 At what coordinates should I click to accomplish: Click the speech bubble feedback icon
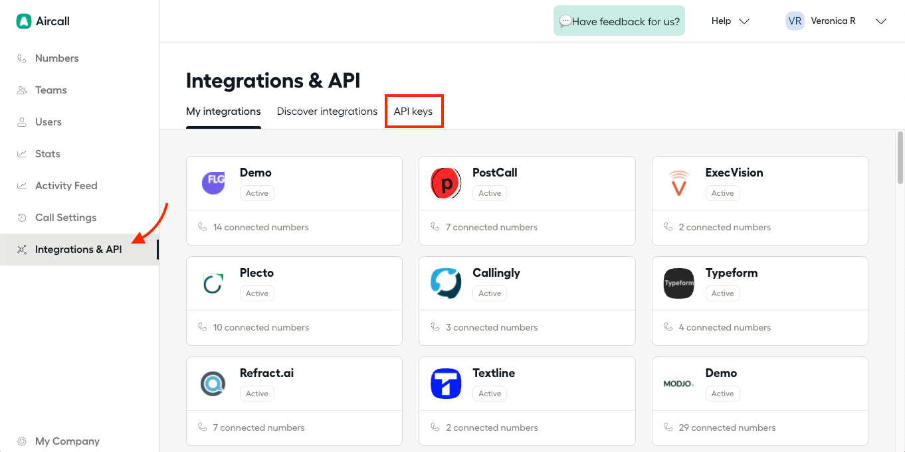(565, 21)
